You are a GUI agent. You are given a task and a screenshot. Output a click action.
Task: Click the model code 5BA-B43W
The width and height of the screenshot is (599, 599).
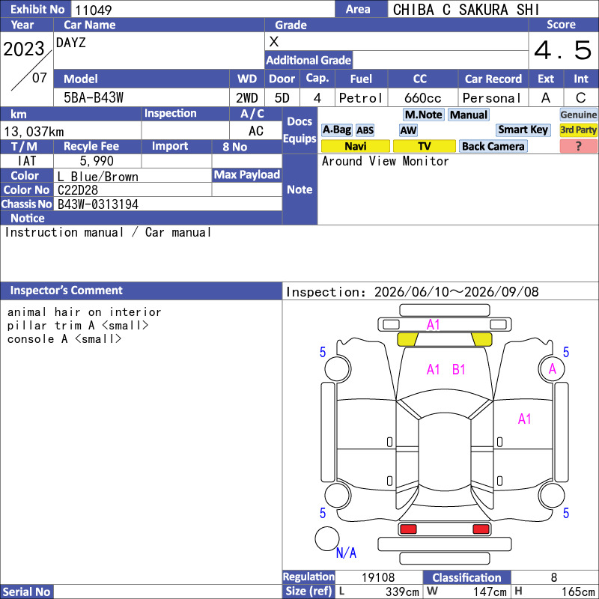[94, 98]
